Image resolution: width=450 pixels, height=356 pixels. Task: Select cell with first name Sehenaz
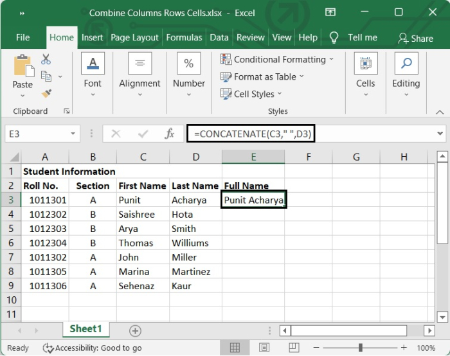pyautogui.click(x=143, y=286)
